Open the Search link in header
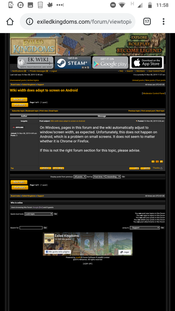The width and height of the screenshot is (175, 311). (129, 71)
